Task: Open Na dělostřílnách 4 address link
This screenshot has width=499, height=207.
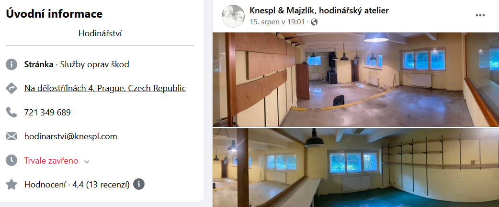Action: [105, 88]
